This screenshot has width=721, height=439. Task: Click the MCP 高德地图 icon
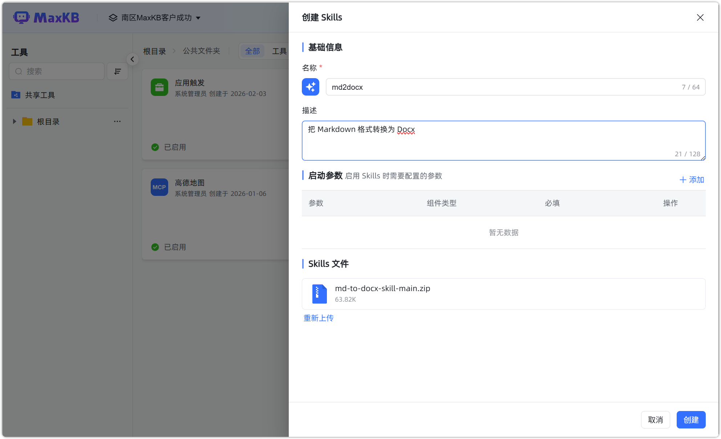159,187
